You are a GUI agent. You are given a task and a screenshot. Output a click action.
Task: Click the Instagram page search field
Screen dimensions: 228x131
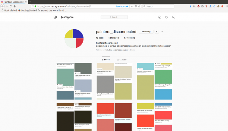pos(114,17)
